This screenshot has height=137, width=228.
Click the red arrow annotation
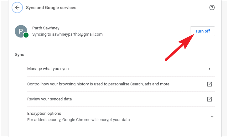pos(180,47)
